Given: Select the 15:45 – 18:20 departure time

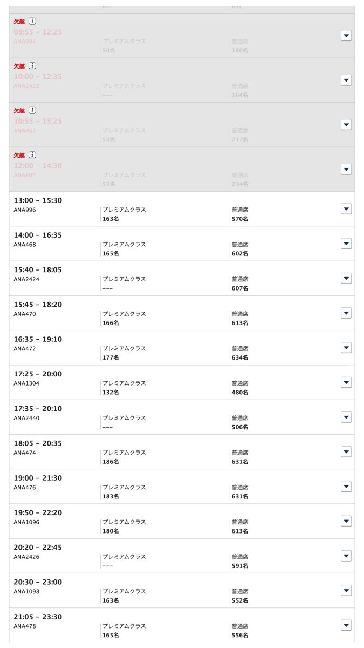Looking at the screenshot, I should [38, 305].
